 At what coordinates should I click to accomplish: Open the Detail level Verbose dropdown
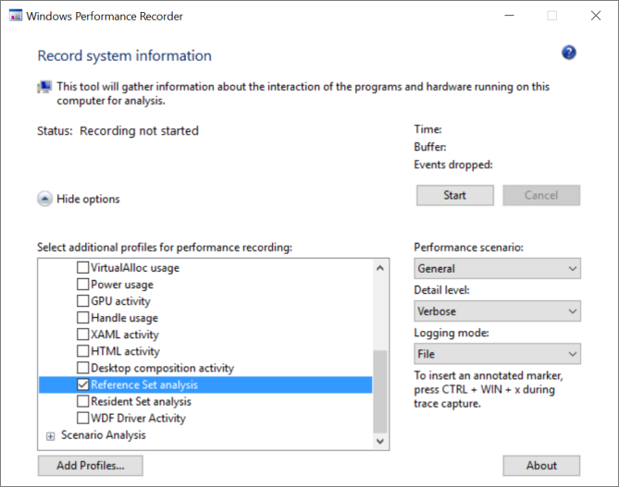(497, 311)
